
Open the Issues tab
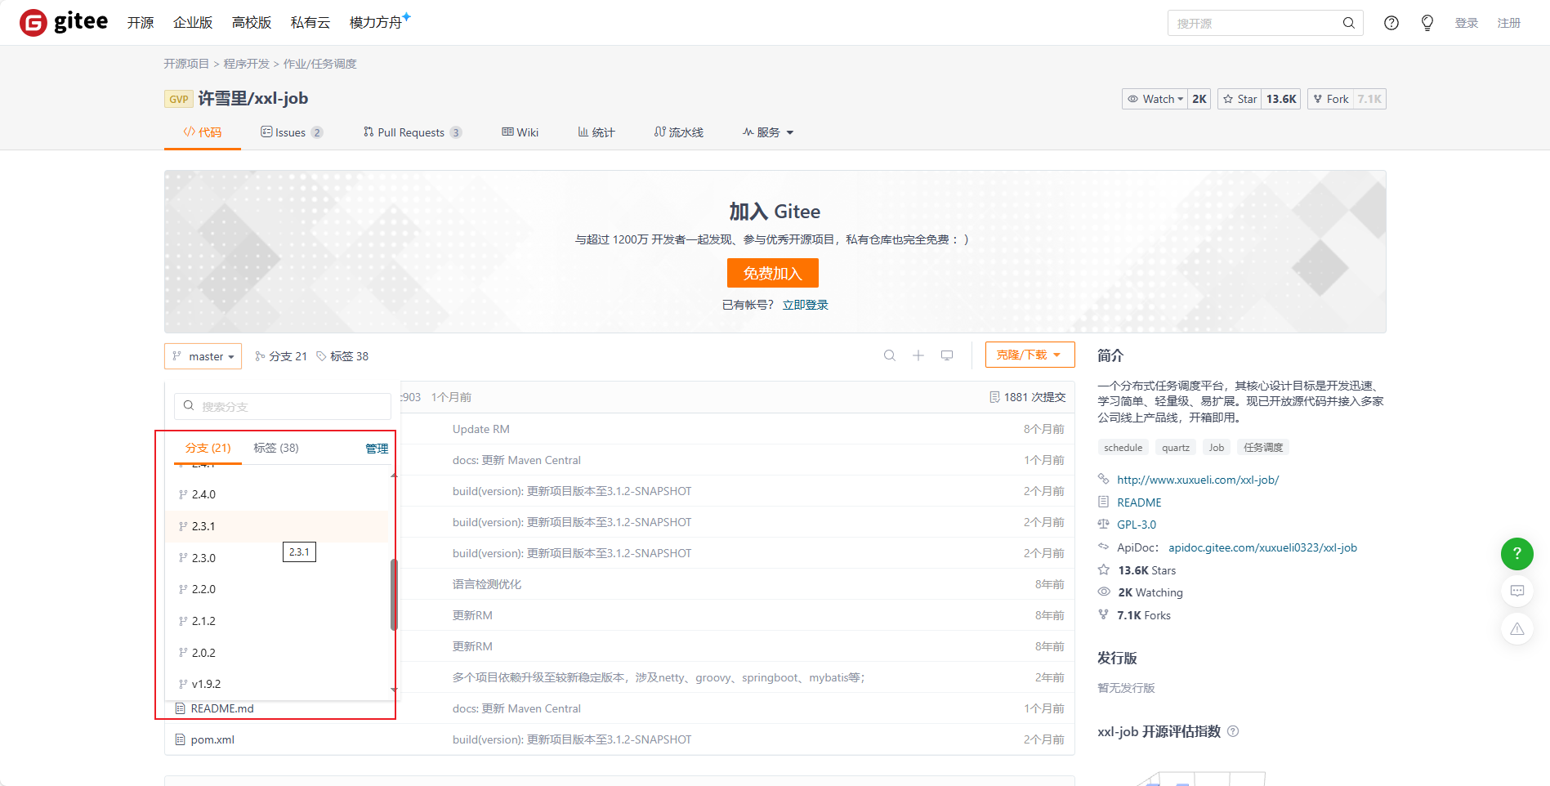click(x=292, y=132)
